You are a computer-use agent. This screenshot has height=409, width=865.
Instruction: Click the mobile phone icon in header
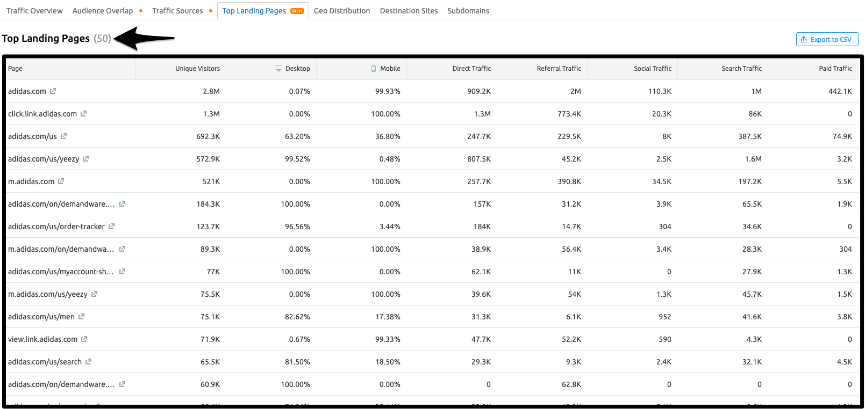coord(374,69)
